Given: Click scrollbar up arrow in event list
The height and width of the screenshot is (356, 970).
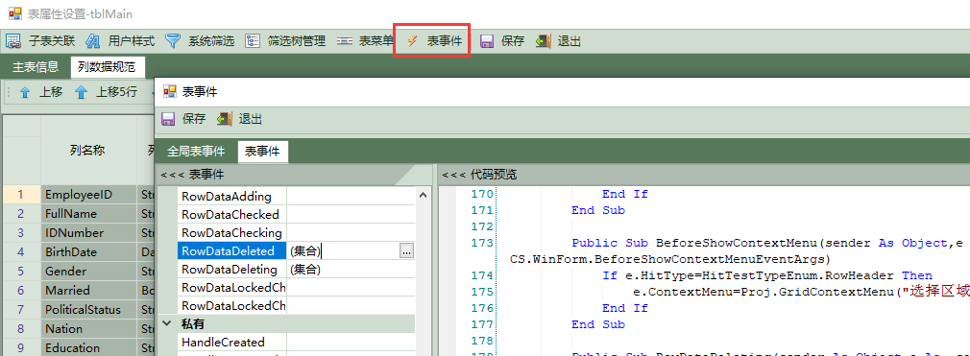Looking at the screenshot, I should pyautogui.click(x=424, y=195).
